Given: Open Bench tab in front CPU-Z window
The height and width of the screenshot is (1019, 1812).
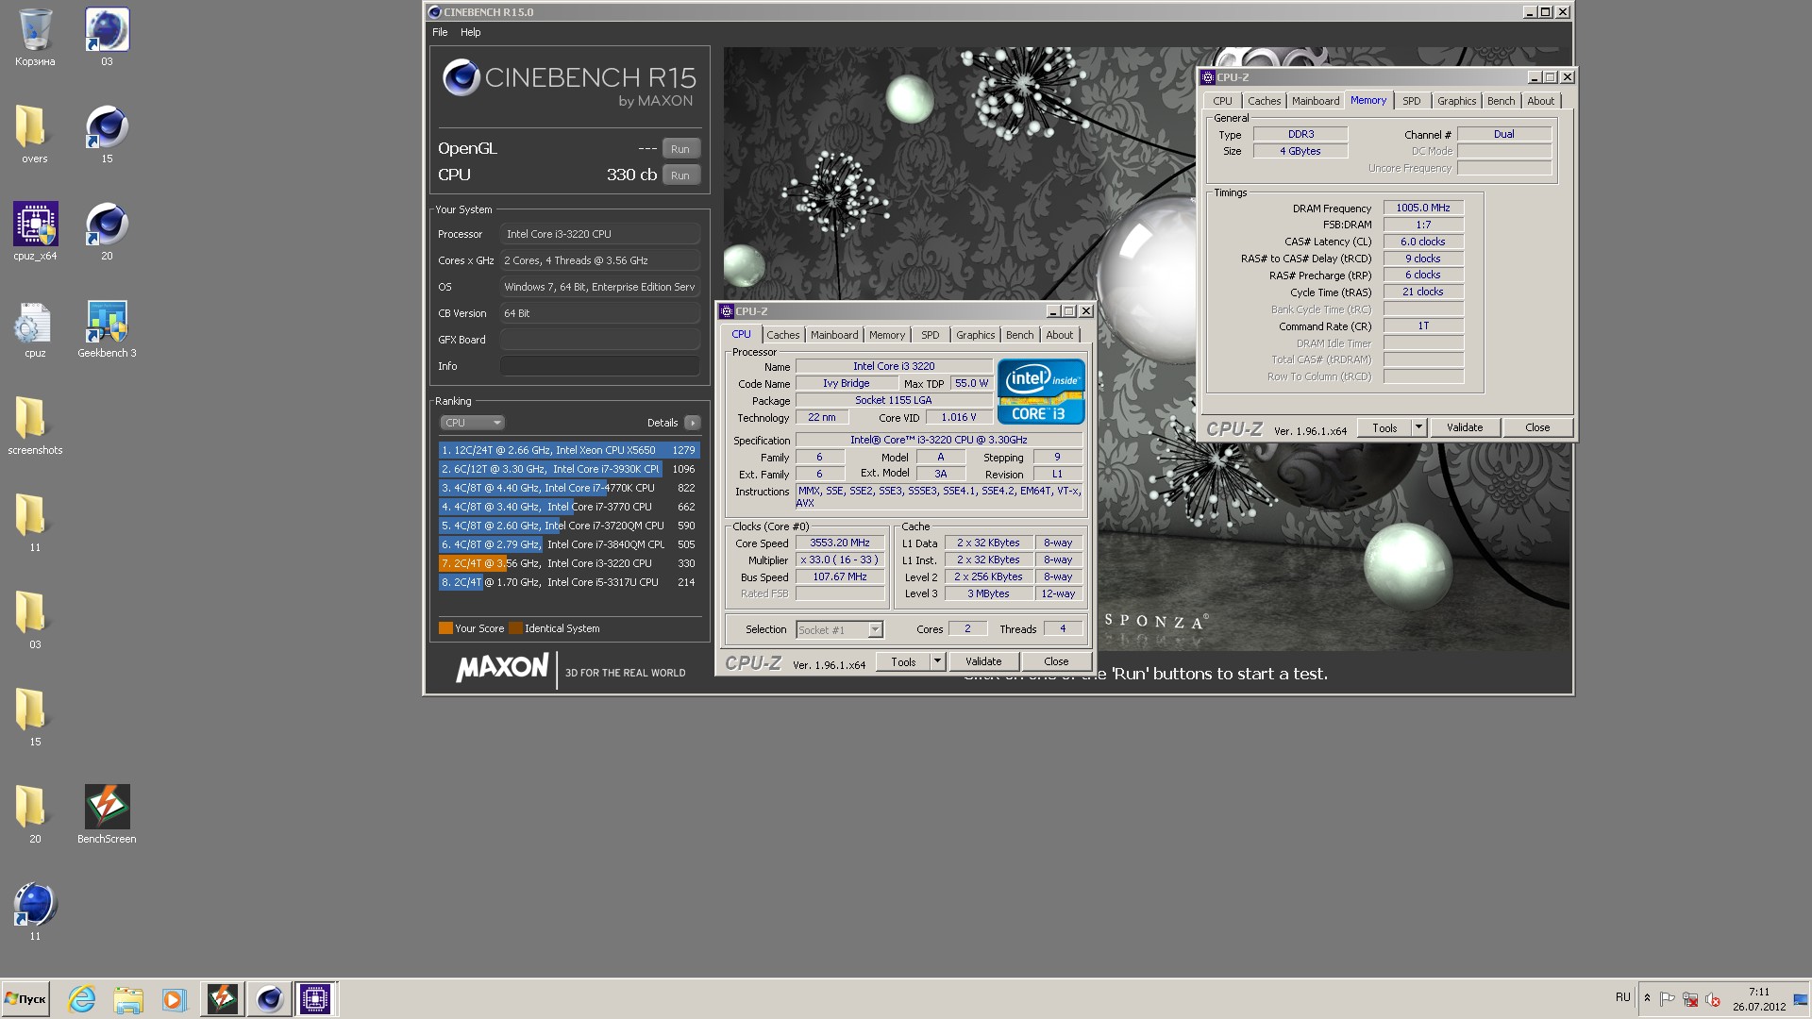Looking at the screenshot, I should [x=1019, y=335].
